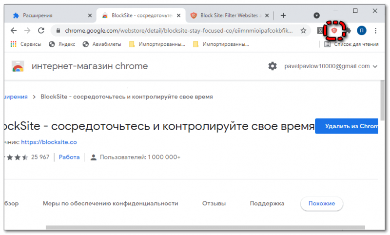This screenshot has height=235, width=390.
Task: Open the user profile avatar П
Action: point(361,31)
